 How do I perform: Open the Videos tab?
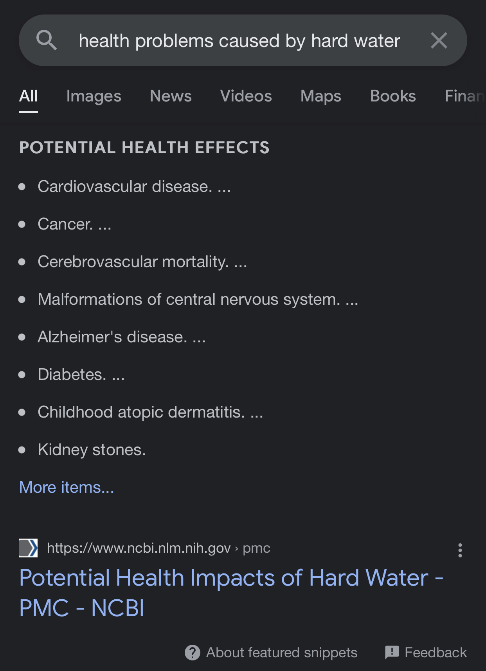coord(246,96)
